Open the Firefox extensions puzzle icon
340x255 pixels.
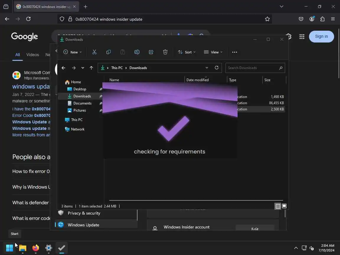pyautogui.click(x=322, y=19)
